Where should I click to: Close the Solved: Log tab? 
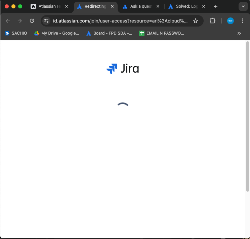tap(203, 6)
